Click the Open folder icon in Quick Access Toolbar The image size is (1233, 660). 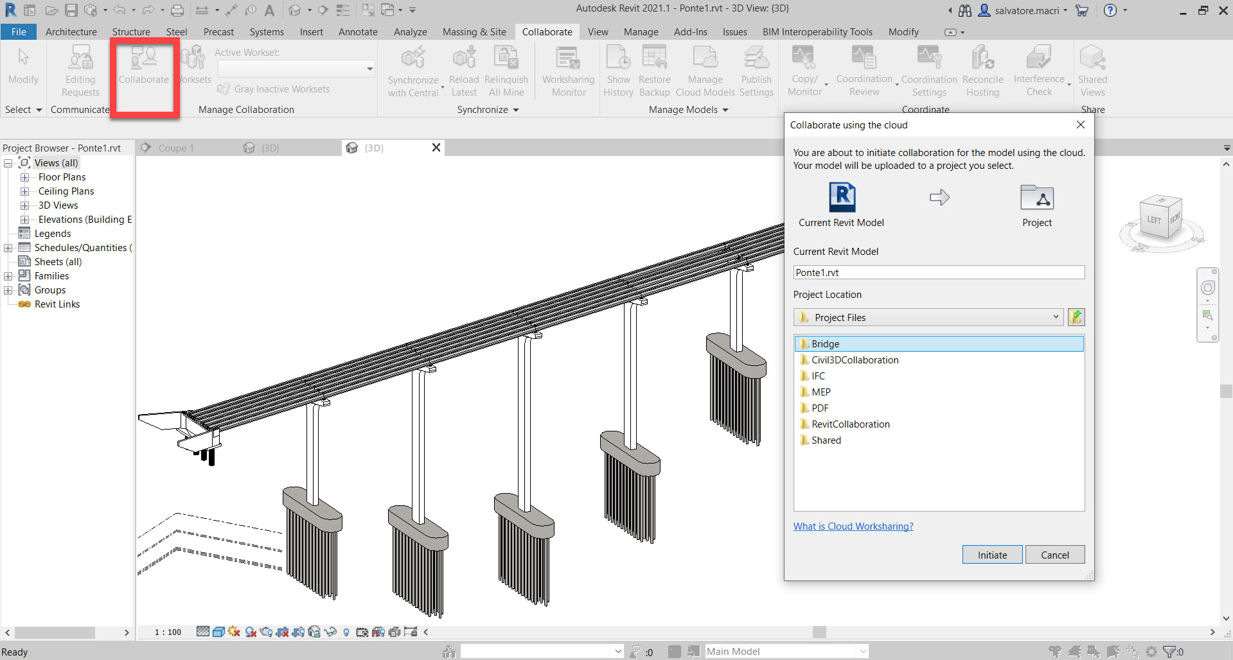[52, 10]
